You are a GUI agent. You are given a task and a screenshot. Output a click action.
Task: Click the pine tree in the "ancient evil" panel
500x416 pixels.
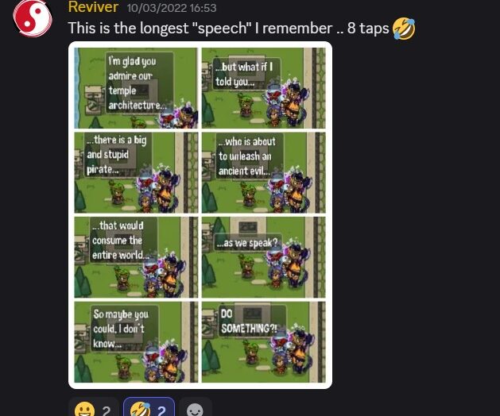[x=208, y=198]
